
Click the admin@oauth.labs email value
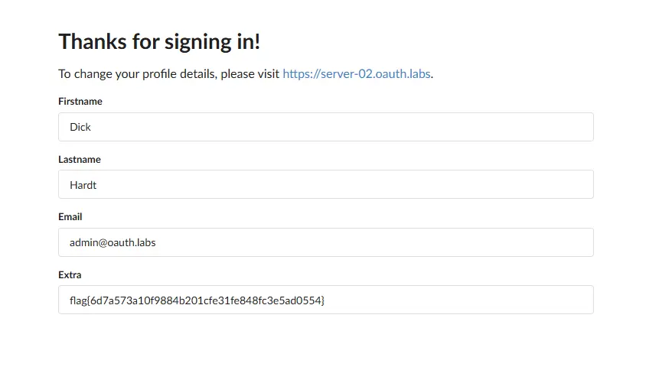113,242
